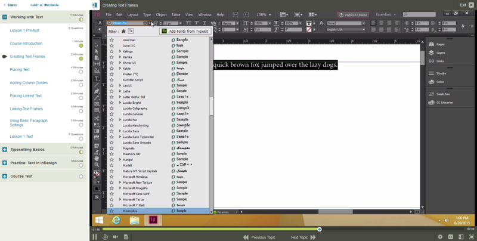Viewport: 477px width, 241px height.
Task: Open the transcript document icon
Action: click(126, 237)
